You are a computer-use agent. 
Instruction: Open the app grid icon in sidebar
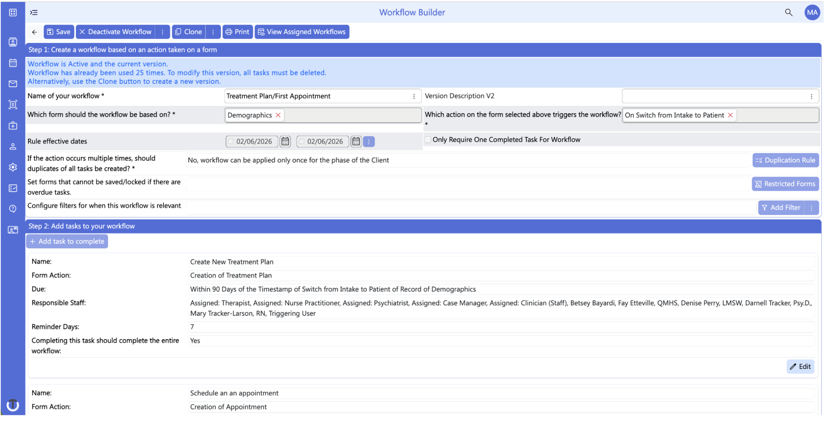[13, 12]
